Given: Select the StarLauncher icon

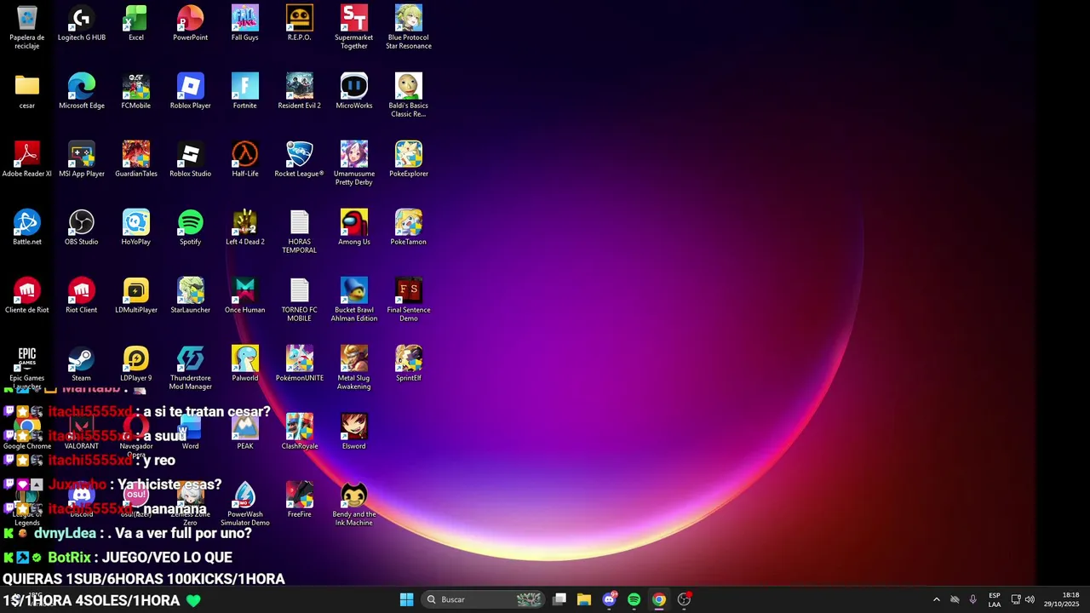Looking at the screenshot, I should [x=191, y=295].
